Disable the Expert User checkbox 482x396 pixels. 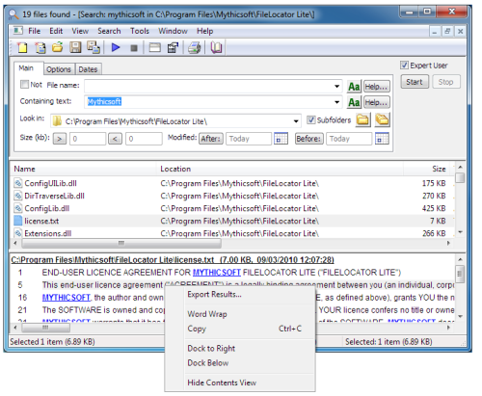(x=404, y=66)
